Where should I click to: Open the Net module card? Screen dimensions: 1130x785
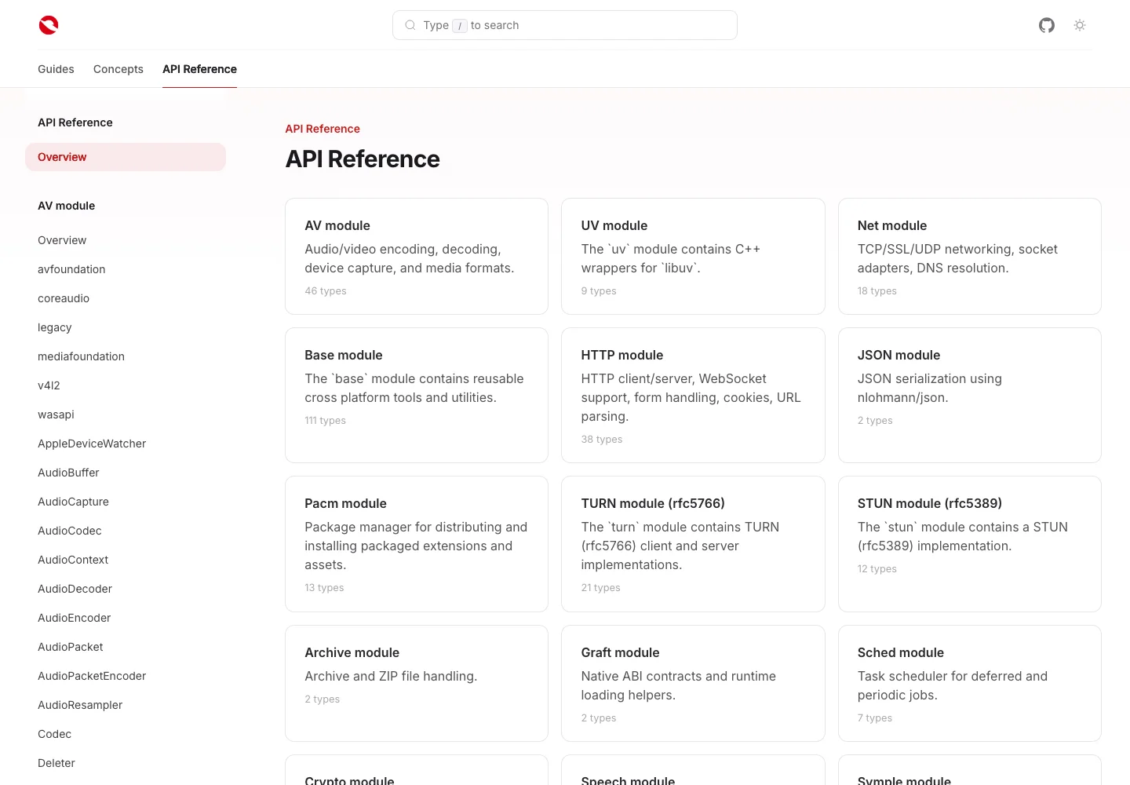pos(970,257)
